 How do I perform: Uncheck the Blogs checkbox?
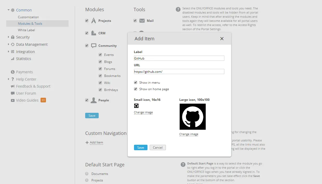100,62
